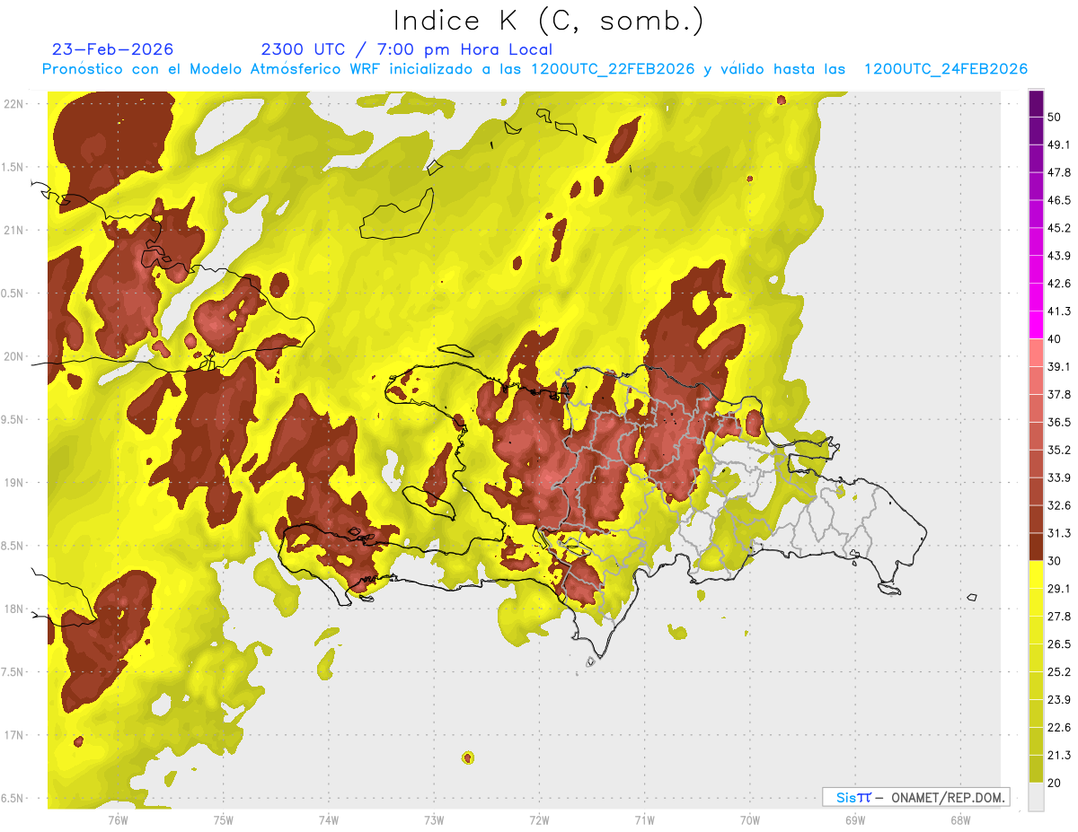The width and height of the screenshot is (1078, 832).
Task: Click the "30" color scale value
Action: tap(1055, 561)
